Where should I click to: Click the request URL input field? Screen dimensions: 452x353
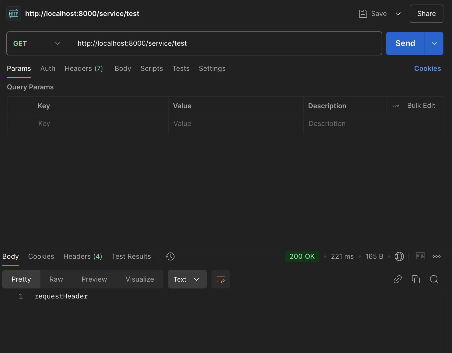(x=226, y=43)
